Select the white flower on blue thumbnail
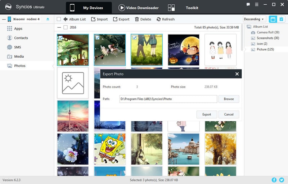 point(73,149)
